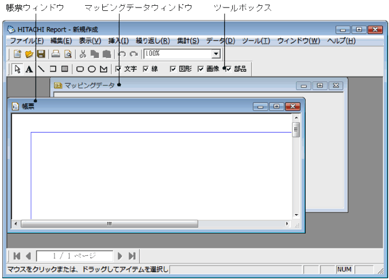Click the マッピングデータ window title icon
This screenshot has width=389, height=280.
pos(58,85)
